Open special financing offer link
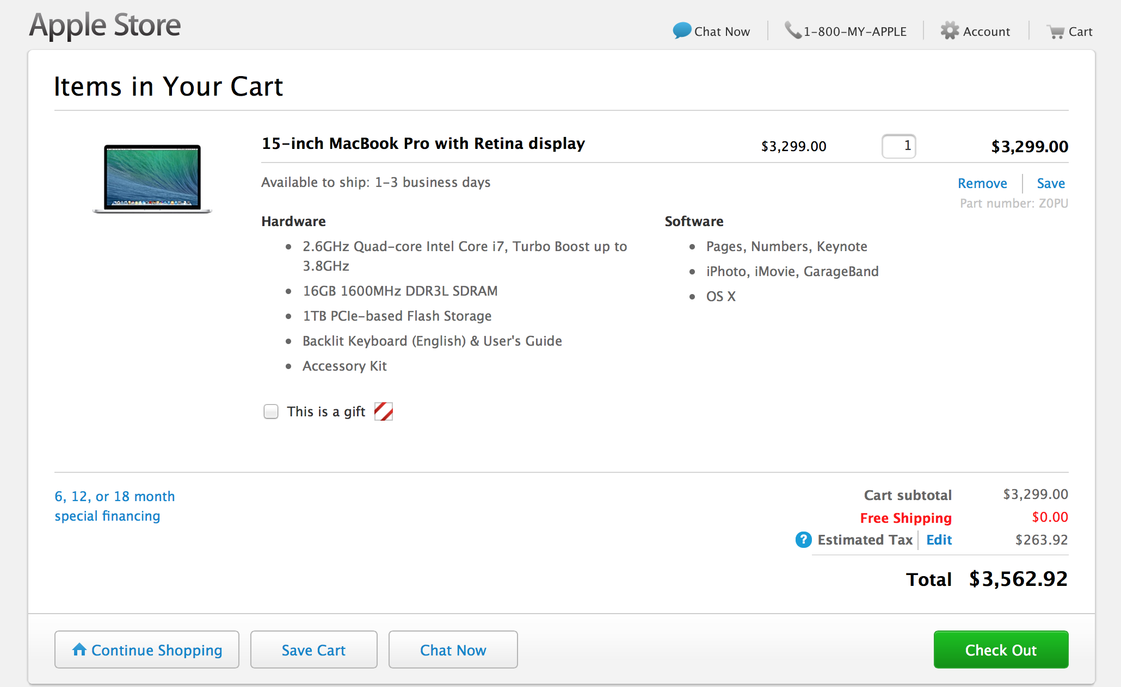Image resolution: width=1121 pixels, height=687 pixels. click(114, 506)
